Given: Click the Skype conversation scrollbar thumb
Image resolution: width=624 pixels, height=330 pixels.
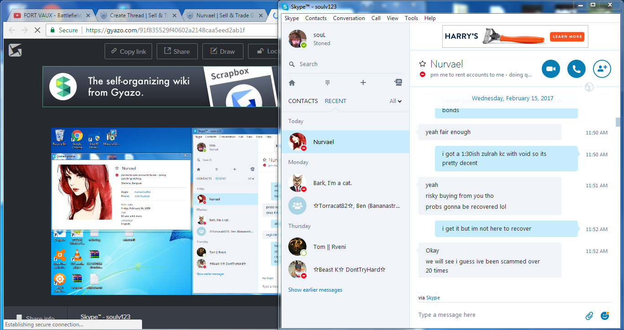Looking at the screenshot, I should (618, 122).
